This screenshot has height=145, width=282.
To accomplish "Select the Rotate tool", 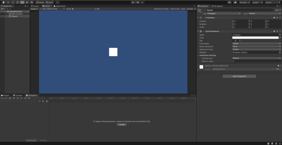I will [x=13, y=2].
